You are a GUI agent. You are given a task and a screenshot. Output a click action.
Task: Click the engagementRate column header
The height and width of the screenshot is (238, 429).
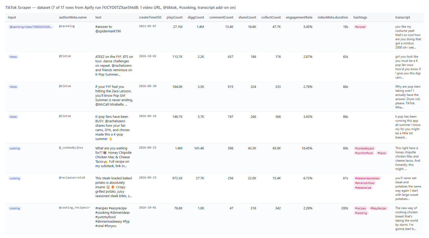tap(299, 17)
